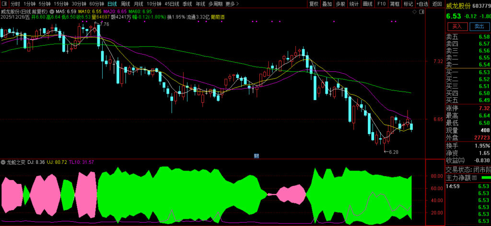Switch to the 周线 weekly chart tab
This screenshot has width=491, height=226.
[126, 4]
